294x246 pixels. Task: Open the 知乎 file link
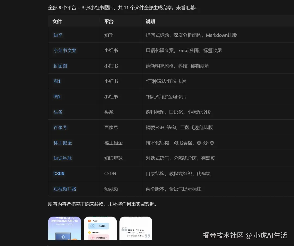click(58, 35)
